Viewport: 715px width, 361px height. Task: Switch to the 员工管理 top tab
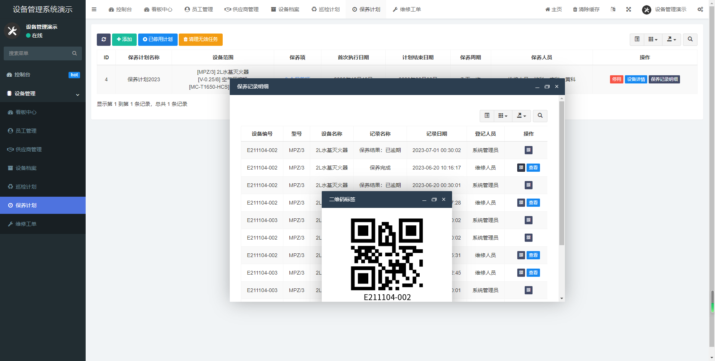point(198,9)
